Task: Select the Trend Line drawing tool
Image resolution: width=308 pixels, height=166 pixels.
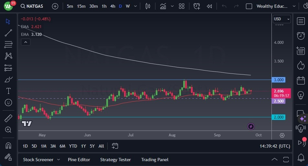Action: [8, 33]
